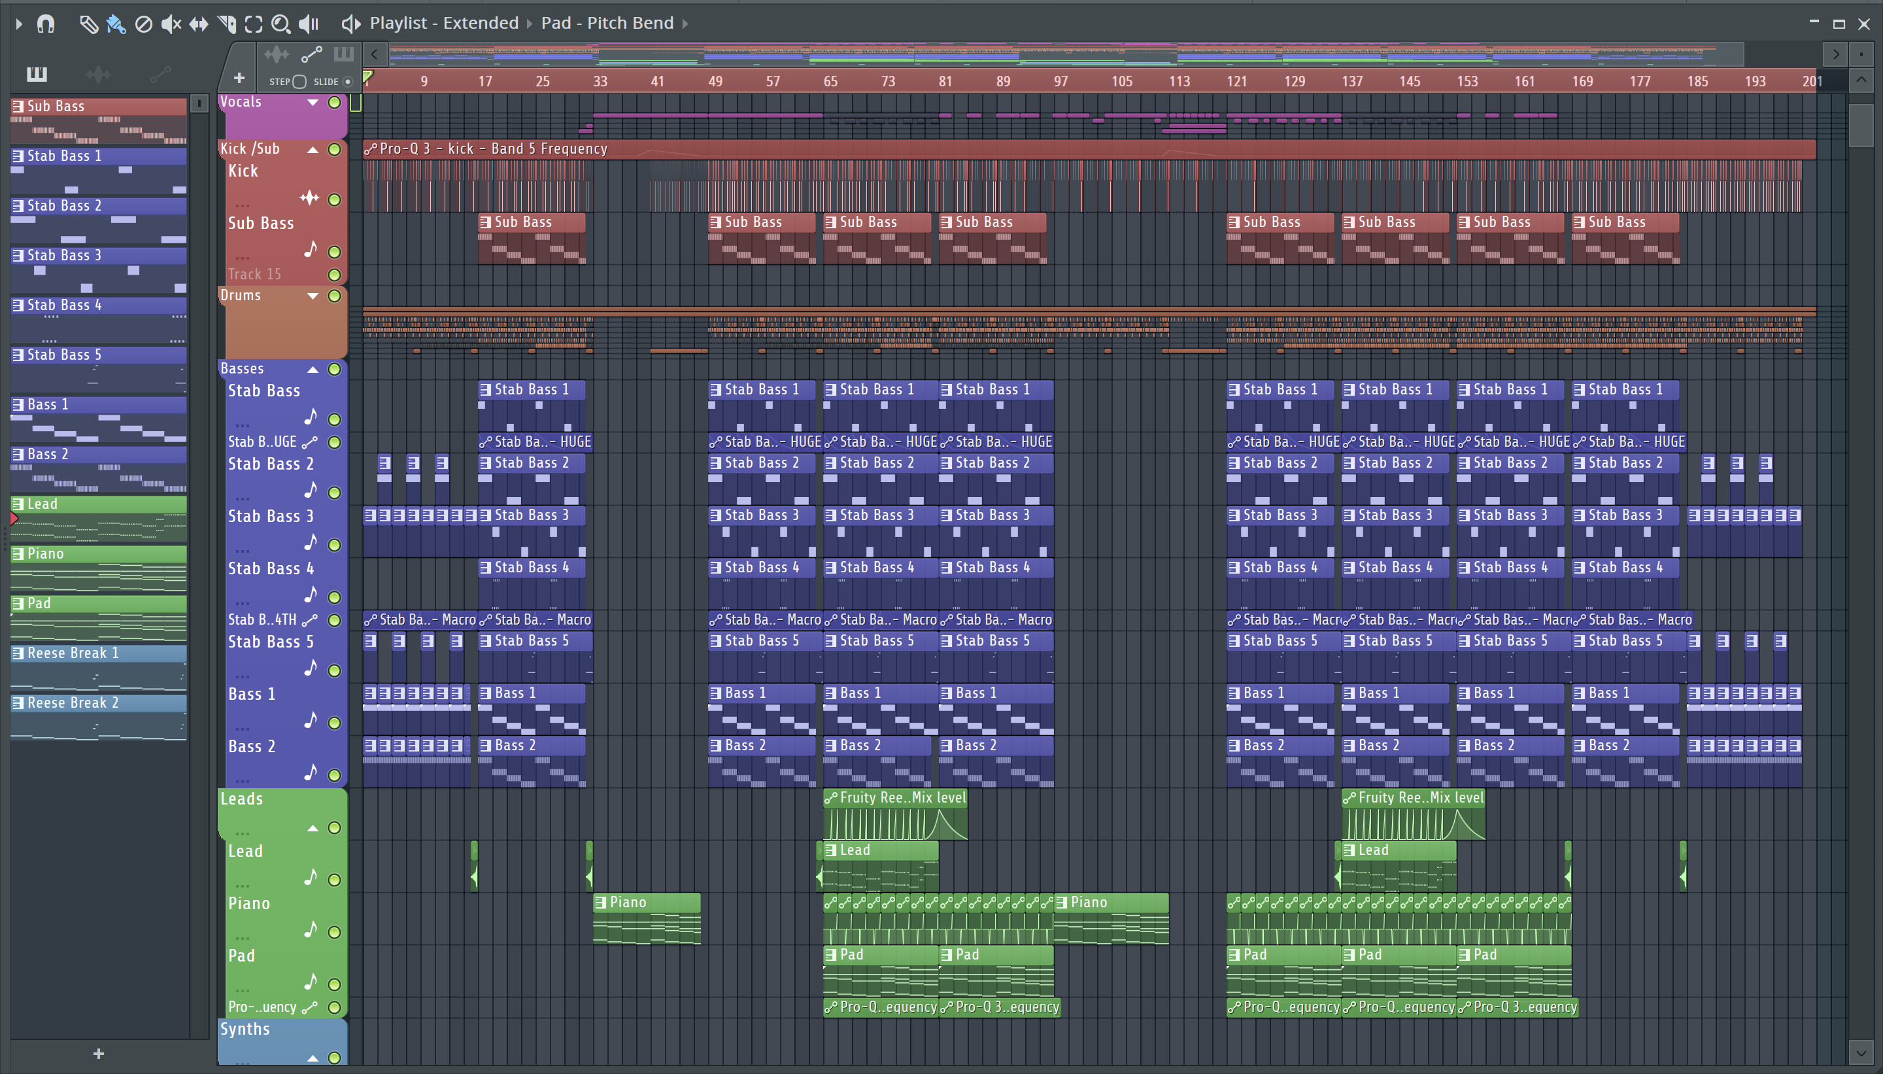The height and width of the screenshot is (1074, 1883).
Task: Click the vertical playlist scrollbar handle
Action: [x=1861, y=126]
